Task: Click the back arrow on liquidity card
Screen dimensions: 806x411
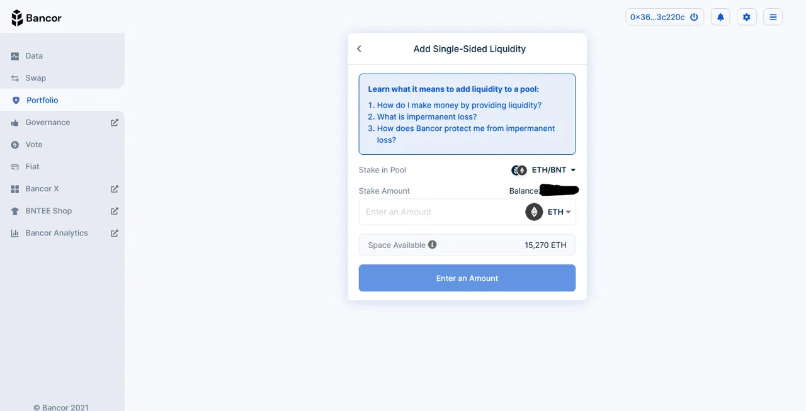Action: pos(359,48)
